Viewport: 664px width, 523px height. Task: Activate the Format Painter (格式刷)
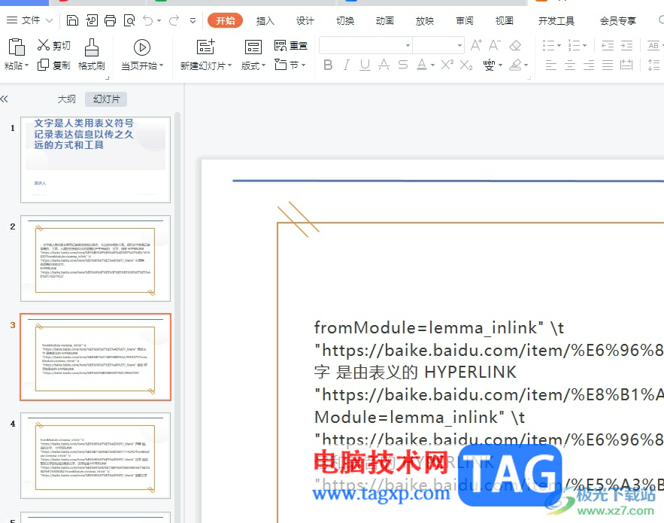92,54
